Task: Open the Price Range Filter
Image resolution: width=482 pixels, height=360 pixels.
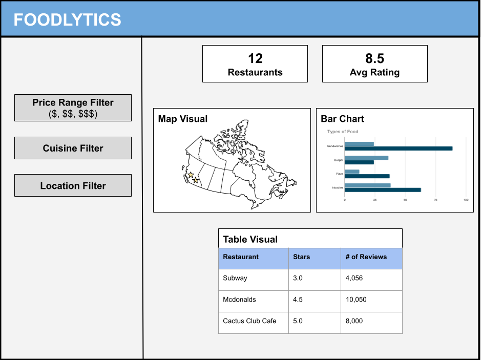Action: tap(73, 108)
